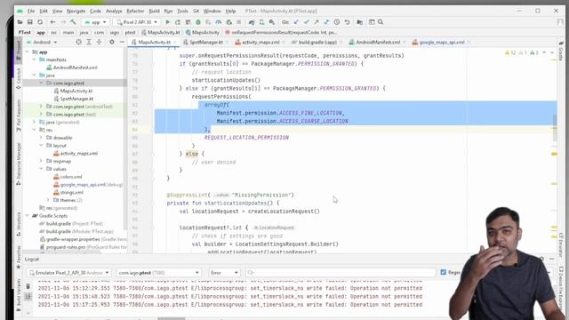Open the Build menu
The width and height of the screenshot is (569, 320).
point(154,11)
